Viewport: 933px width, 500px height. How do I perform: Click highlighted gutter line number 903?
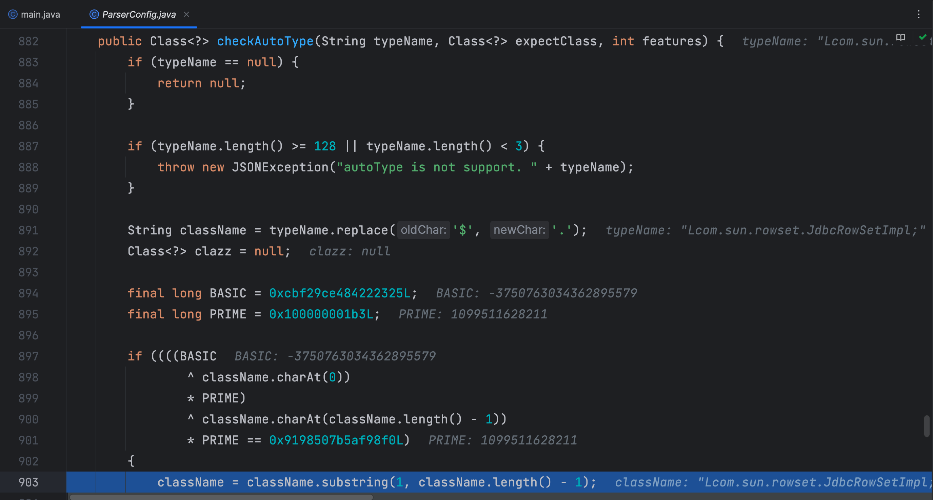pyautogui.click(x=28, y=482)
